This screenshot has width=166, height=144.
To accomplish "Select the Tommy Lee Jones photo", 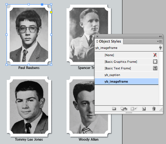I will (29, 106).
